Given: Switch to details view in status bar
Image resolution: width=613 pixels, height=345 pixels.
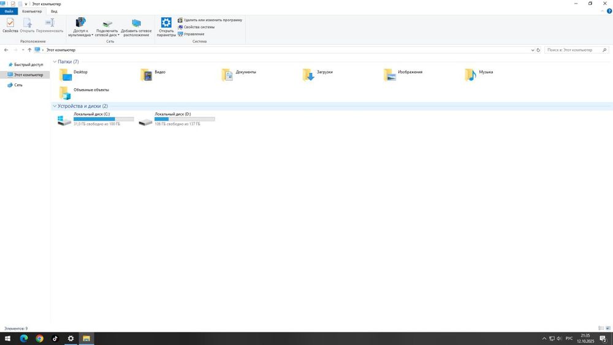Looking at the screenshot, I should [601, 328].
